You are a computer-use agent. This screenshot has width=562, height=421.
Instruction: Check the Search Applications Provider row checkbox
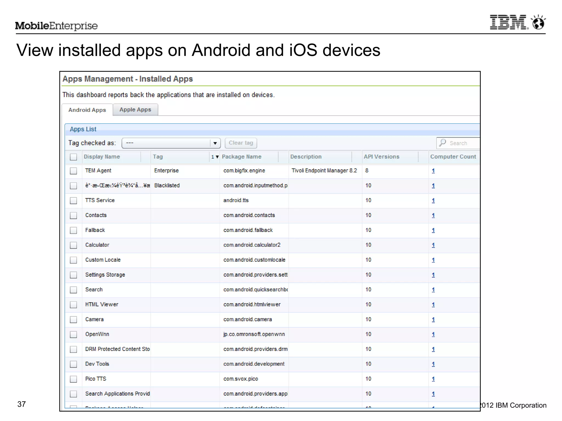tap(73, 394)
